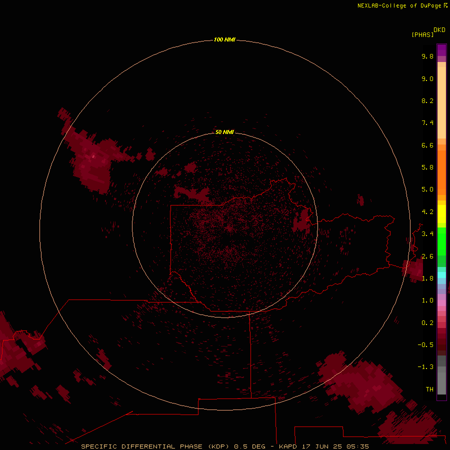Click the 17 JUN 25 05:35 timestamp
The width and height of the screenshot is (450, 450).
point(335,446)
